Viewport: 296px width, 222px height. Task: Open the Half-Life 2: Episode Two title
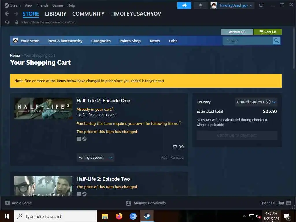click(103, 179)
